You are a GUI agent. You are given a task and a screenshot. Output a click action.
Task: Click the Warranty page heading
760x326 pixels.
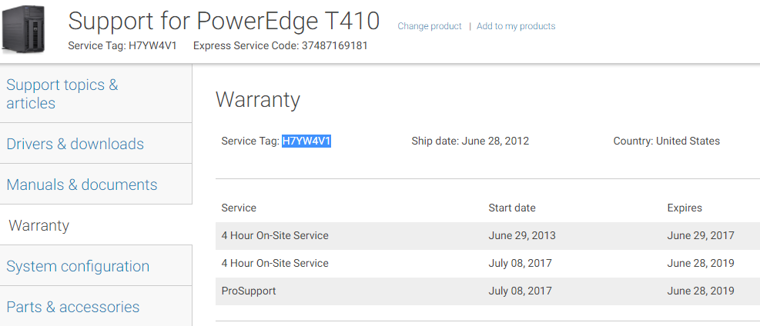pos(258,100)
